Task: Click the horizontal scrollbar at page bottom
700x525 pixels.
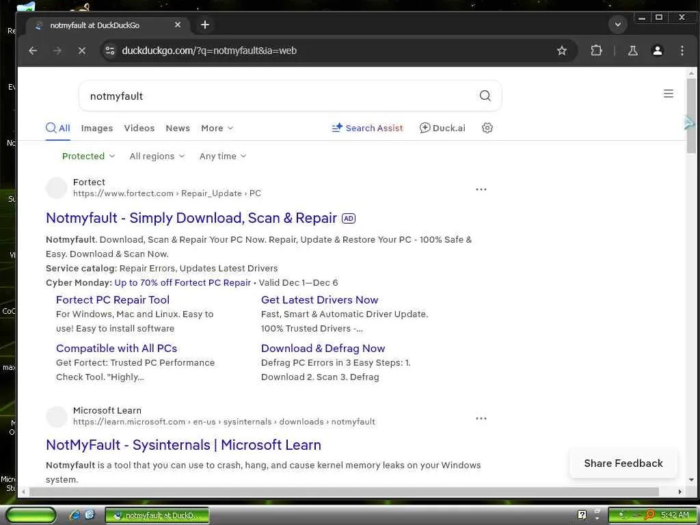Action: click(344, 492)
